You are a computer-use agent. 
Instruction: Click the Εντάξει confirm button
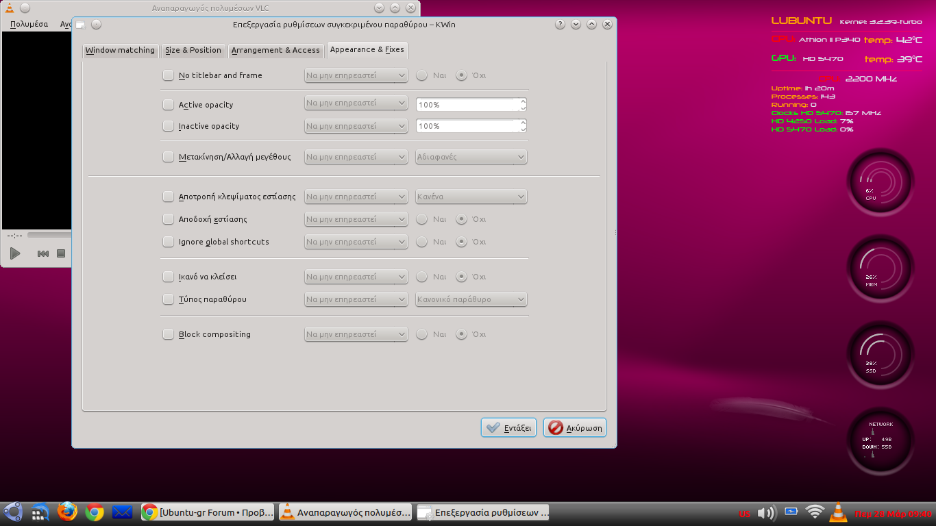point(508,427)
